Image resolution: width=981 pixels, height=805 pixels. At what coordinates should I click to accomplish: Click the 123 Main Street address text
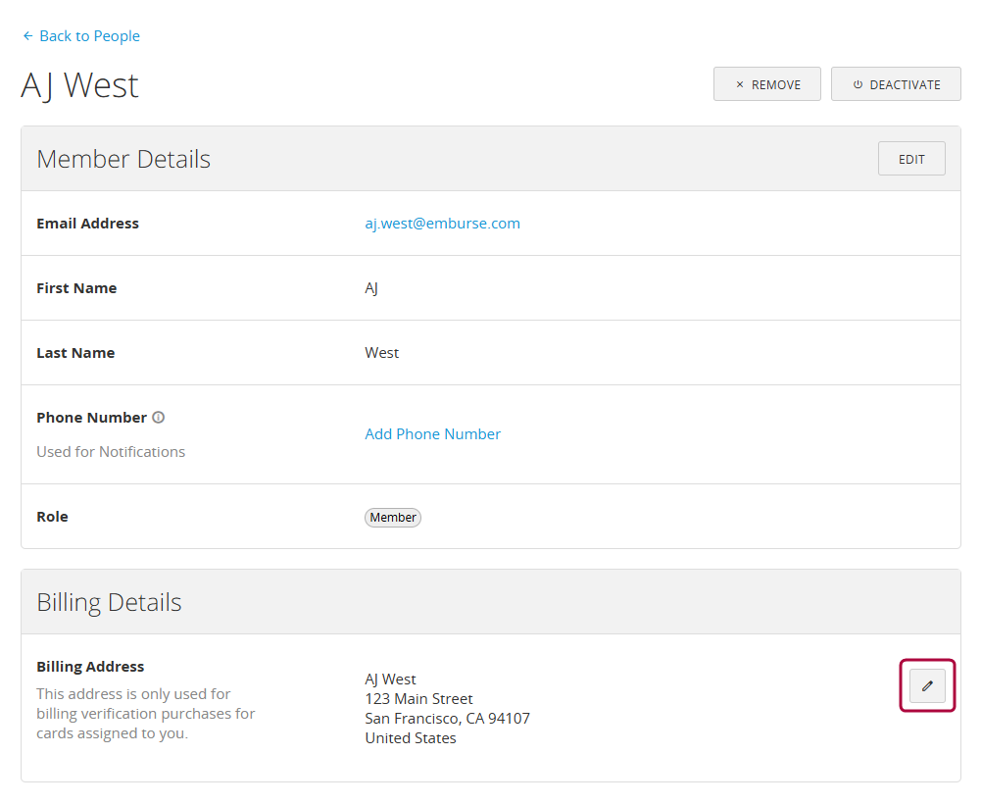click(x=418, y=698)
